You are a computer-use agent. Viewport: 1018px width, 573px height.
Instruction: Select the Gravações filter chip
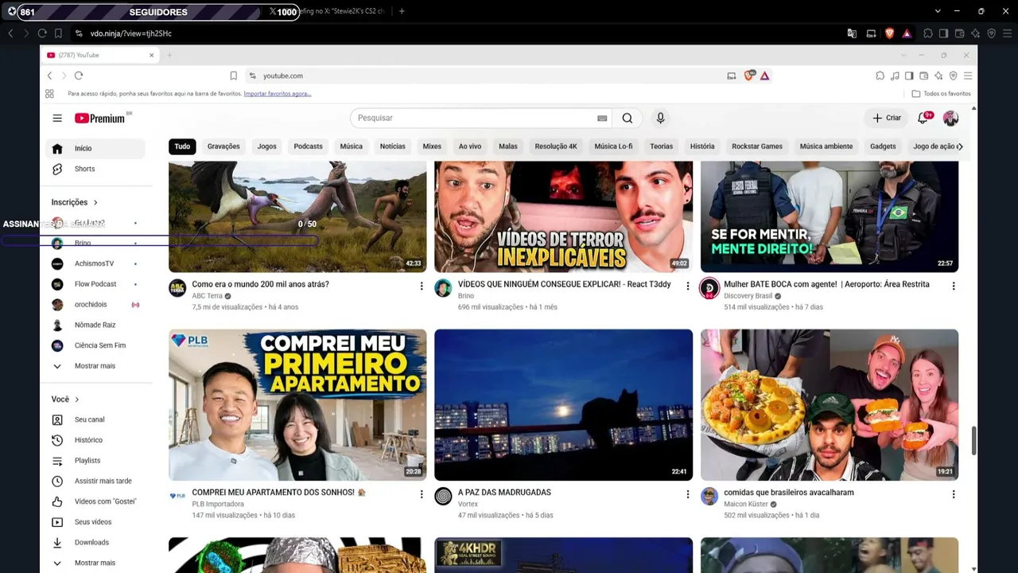[223, 146]
